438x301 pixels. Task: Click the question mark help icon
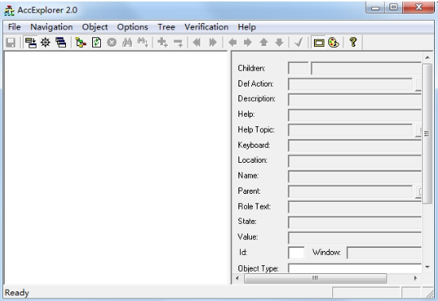[x=353, y=42]
